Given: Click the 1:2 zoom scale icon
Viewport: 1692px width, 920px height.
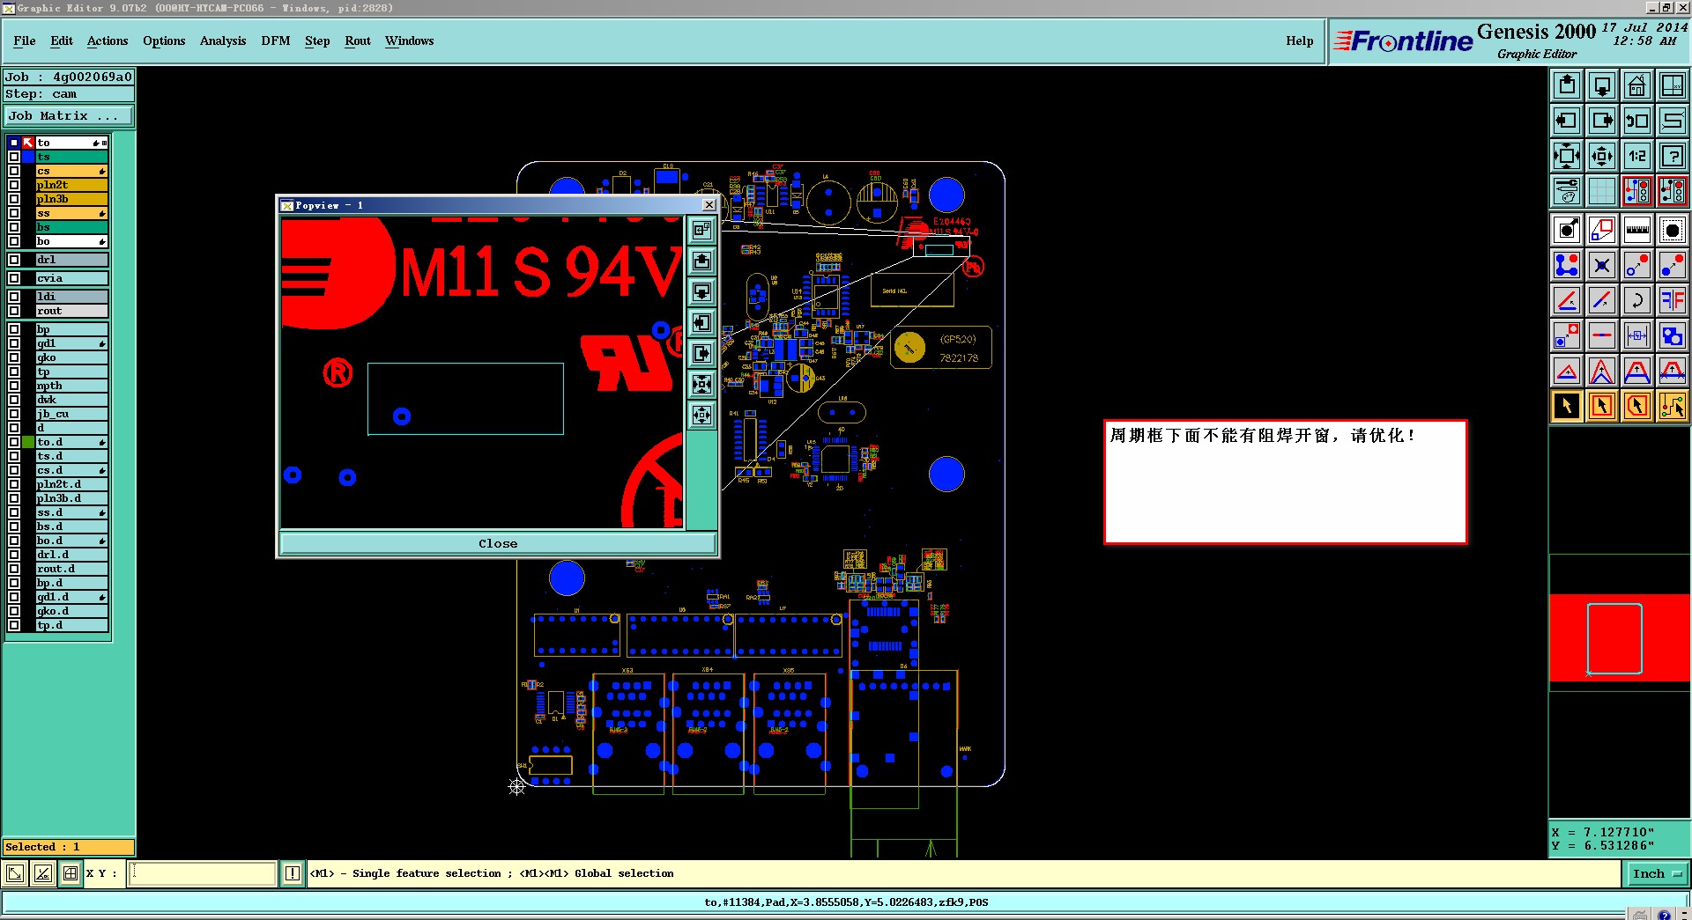Looking at the screenshot, I should point(1637,156).
